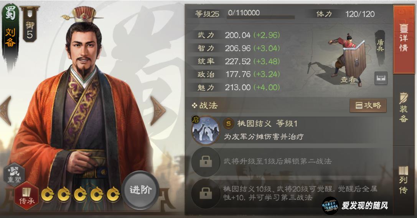Click the S rank badge of 桃园结义
The height and width of the screenshot is (218, 417).
(228, 123)
